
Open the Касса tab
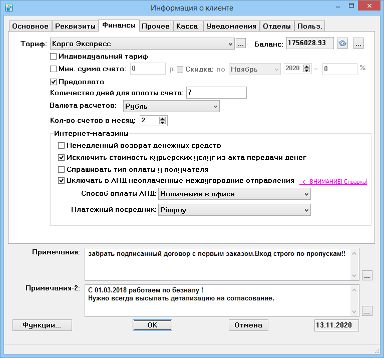click(187, 26)
